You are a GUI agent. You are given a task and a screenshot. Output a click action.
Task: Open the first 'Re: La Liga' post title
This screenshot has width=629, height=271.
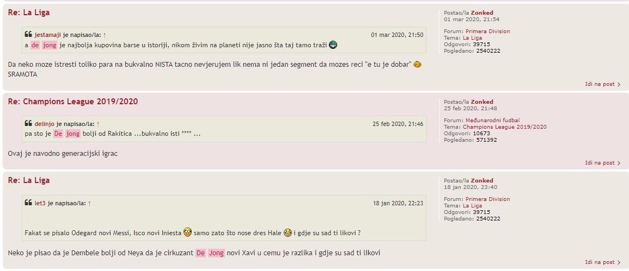[29, 12]
